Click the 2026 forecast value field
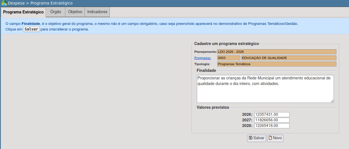Viewport: 349px width, 149px height. pos(272,115)
